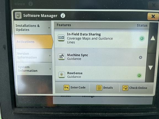Screen dimensions: 159x119
Task: Select the Activations tab
Action: 34,42
